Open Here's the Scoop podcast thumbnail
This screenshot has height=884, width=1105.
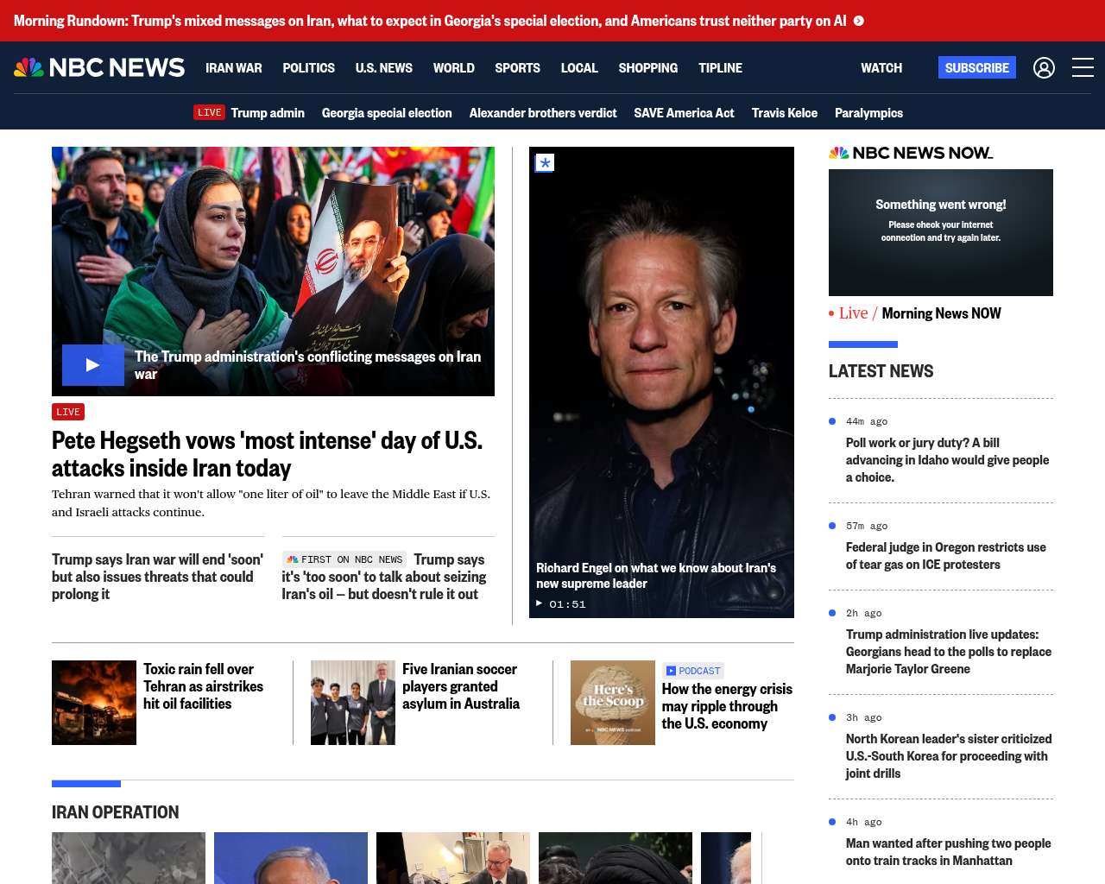click(x=612, y=703)
